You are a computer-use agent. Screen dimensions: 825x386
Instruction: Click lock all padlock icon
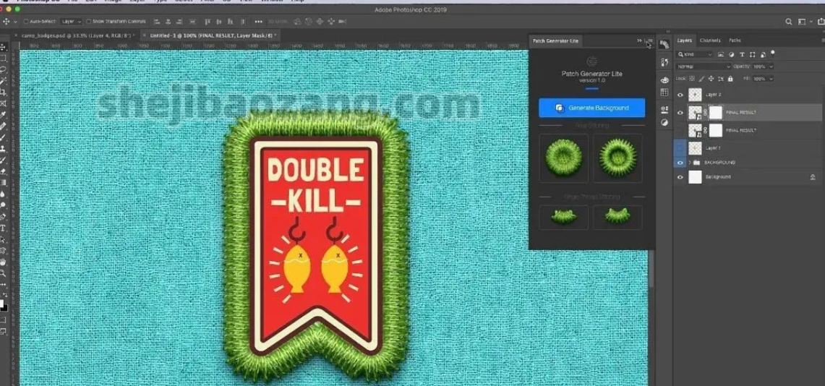(x=730, y=78)
